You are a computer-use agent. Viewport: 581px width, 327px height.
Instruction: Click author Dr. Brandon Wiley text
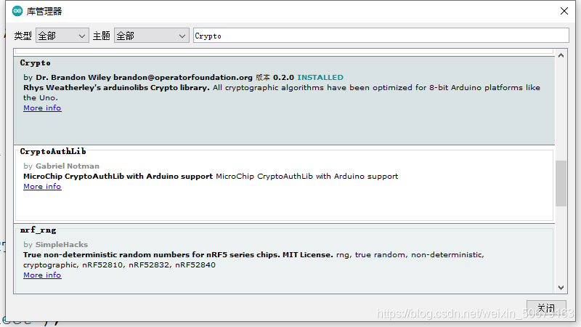click(x=73, y=77)
